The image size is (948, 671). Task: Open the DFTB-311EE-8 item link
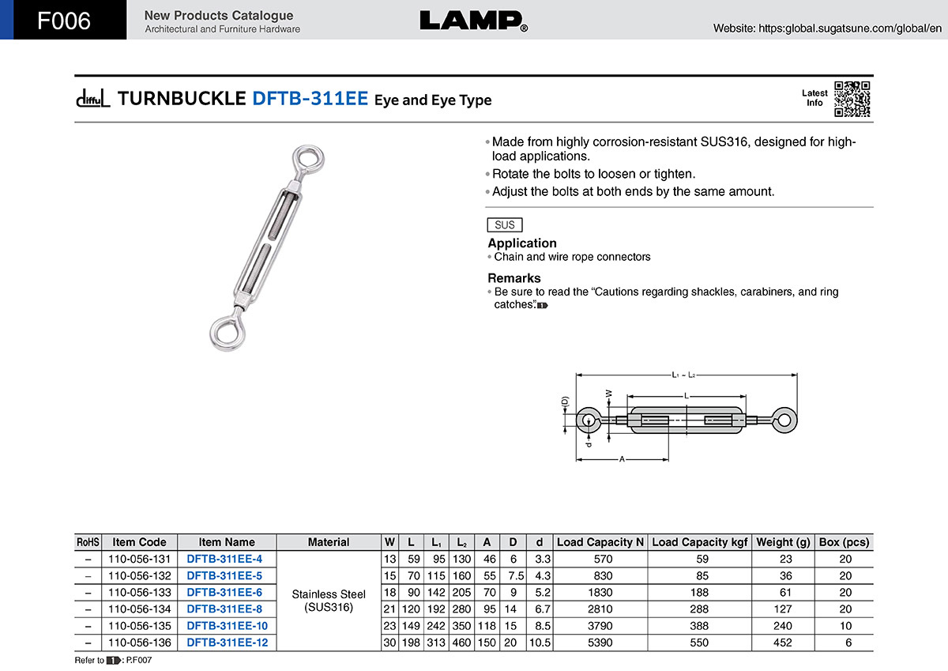pyautogui.click(x=224, y=609)
